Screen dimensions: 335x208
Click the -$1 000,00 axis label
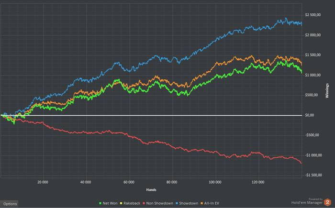pos(313,155)
